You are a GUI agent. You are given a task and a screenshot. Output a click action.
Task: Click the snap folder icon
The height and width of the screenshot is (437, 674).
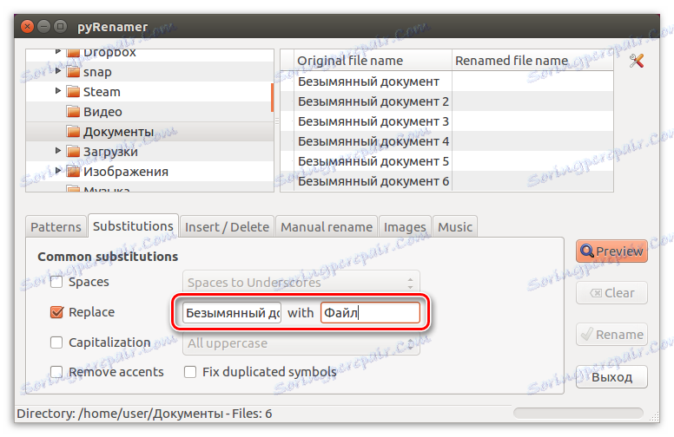[73, 72]
